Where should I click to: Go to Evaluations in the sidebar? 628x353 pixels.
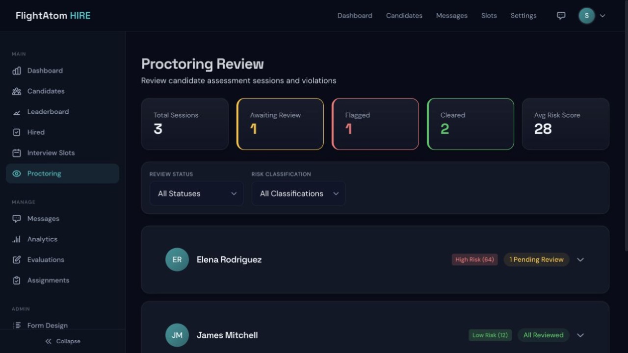coord(63,260)
